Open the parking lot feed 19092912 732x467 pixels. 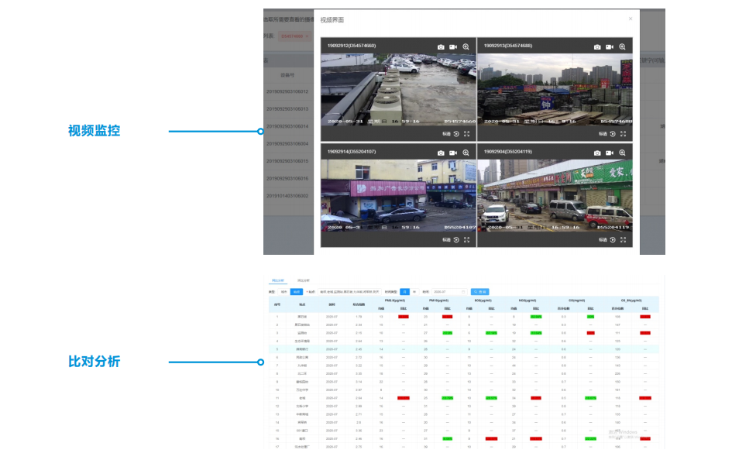[398, 89]
